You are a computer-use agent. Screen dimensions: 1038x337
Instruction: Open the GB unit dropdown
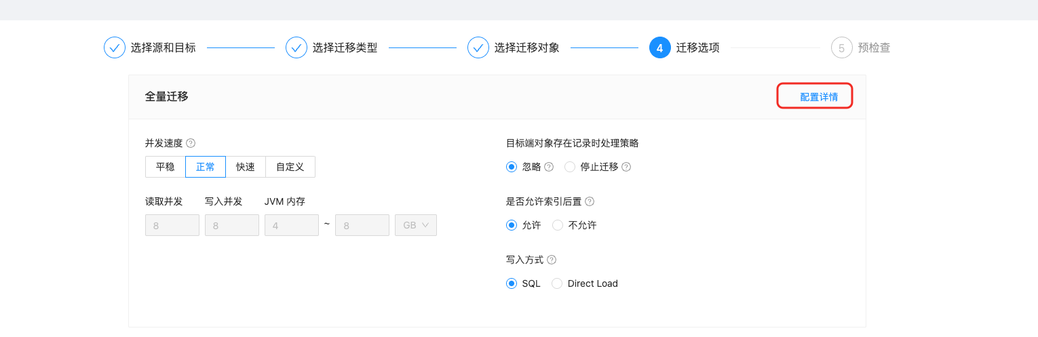pos(416,225)
